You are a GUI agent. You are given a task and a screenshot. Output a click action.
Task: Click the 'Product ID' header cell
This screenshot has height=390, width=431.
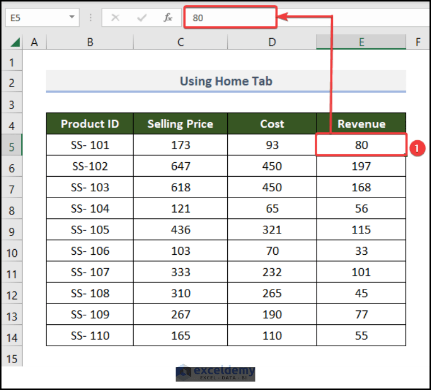(90, 123)
